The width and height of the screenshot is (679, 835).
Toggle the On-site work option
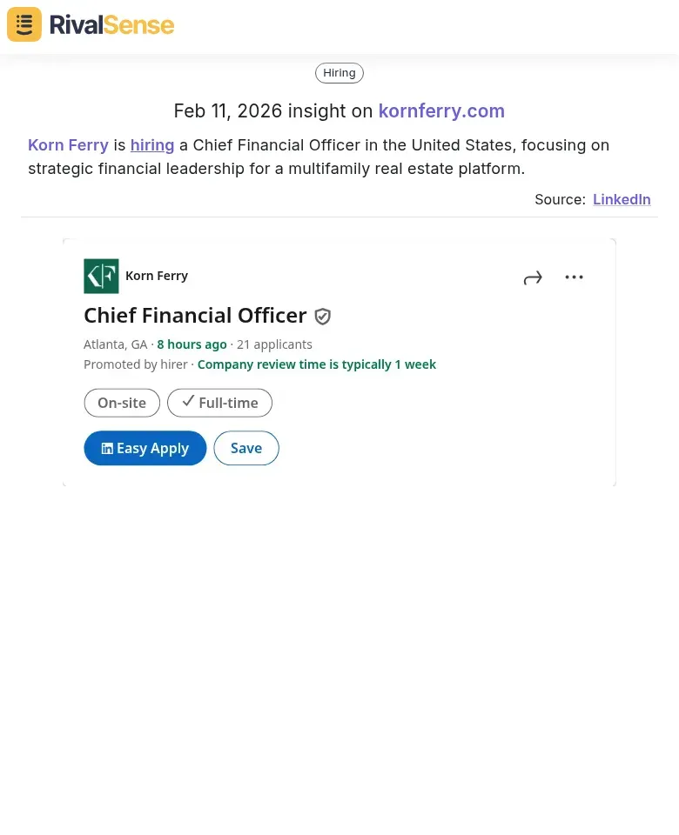tap(121, 403)
